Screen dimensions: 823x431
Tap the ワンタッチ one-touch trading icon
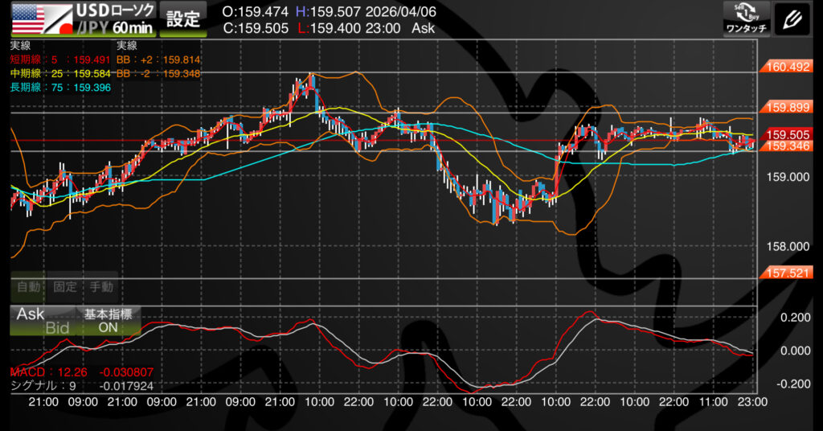[747, 18]
